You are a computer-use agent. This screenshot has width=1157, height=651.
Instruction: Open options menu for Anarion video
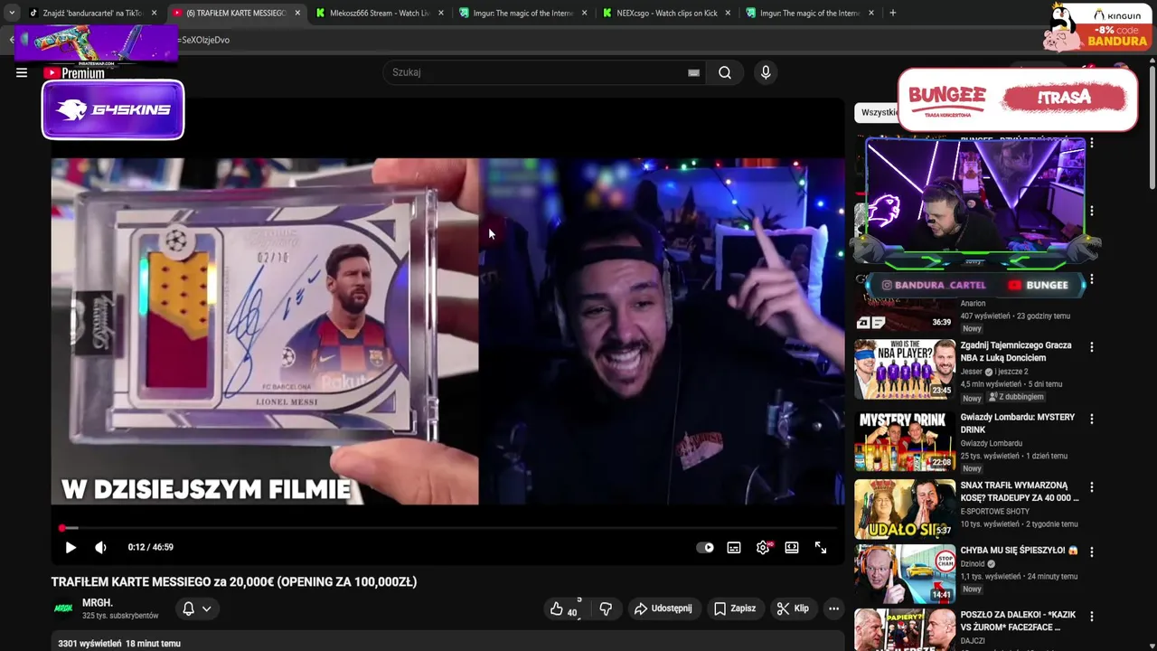(x=1091, y=280)
